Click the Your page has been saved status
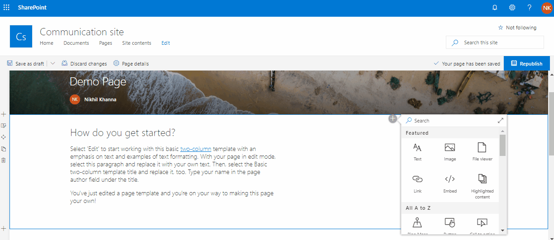 [467, 64]
